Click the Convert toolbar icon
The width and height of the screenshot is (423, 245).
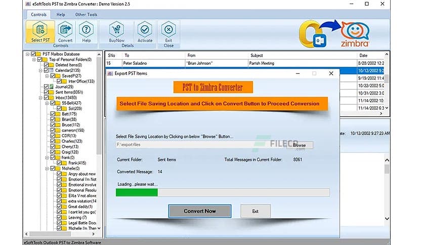click(x=65, y=29)
